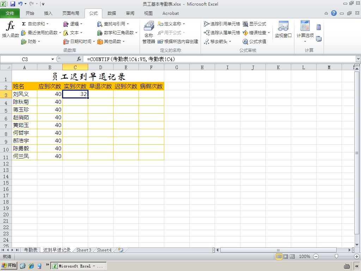The image size is (361, 271).
Task: Open More Functions (其他函数) menu
Action: 111,42
